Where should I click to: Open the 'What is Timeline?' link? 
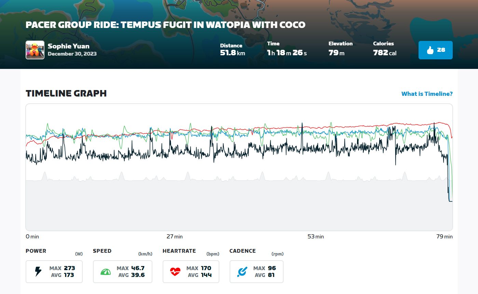(427, 94)
